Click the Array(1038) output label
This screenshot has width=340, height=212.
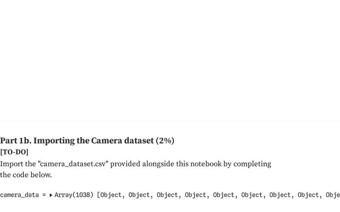[74, 195]
